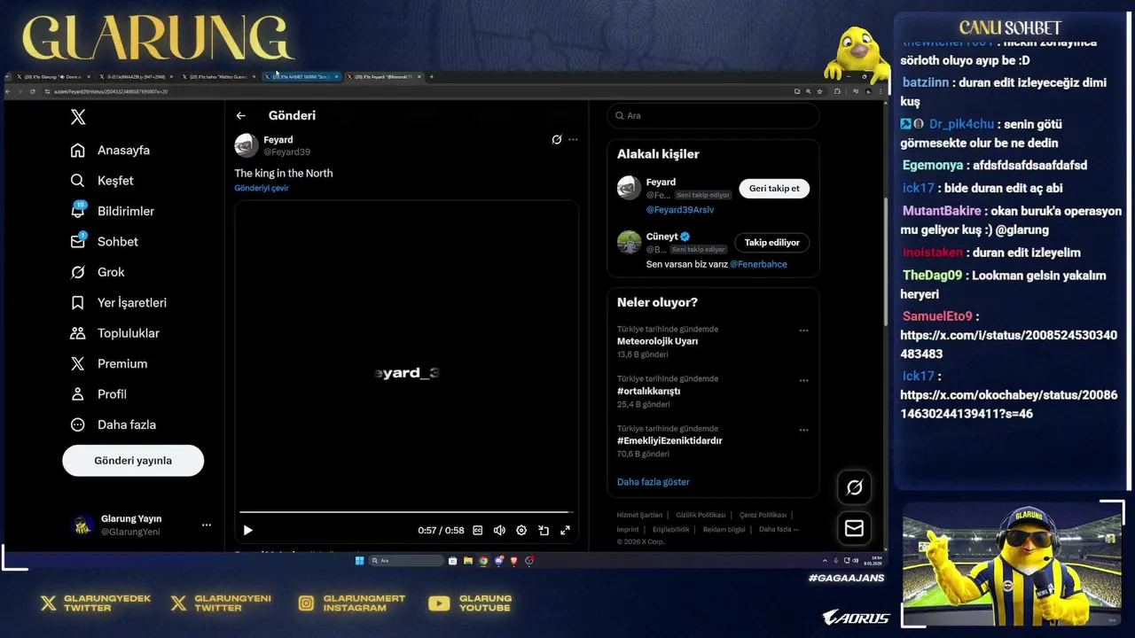The width and height of the screenshot is (1135, 638).
Task: Open Premium in the sidebar
Action: pos(109,363)
